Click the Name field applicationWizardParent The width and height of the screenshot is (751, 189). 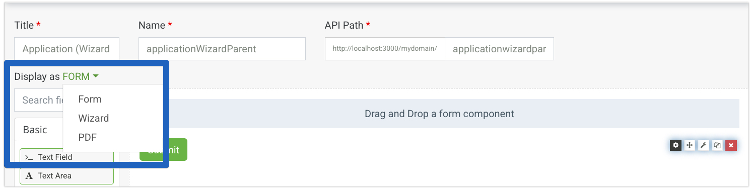[222, 49]
